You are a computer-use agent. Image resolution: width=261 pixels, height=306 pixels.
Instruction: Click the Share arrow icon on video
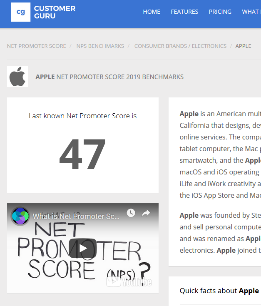(146, 213)
